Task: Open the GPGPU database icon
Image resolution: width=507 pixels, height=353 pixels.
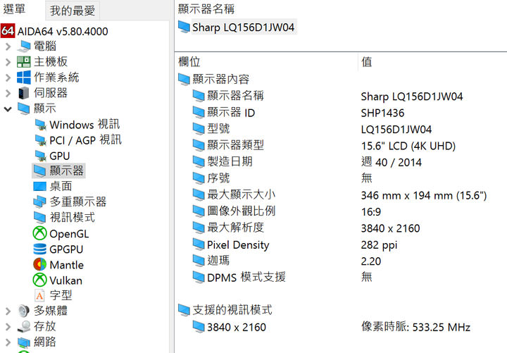Action: pos(39,249)
